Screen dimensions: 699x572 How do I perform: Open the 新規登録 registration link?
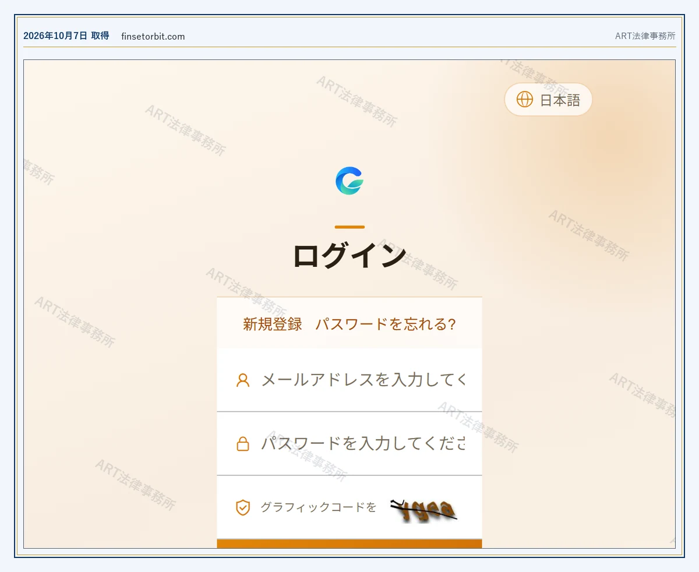pyautogui.click(x=273, y=324)
